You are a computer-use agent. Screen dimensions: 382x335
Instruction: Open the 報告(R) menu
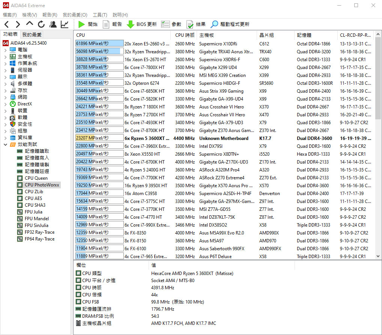[50, 15]
